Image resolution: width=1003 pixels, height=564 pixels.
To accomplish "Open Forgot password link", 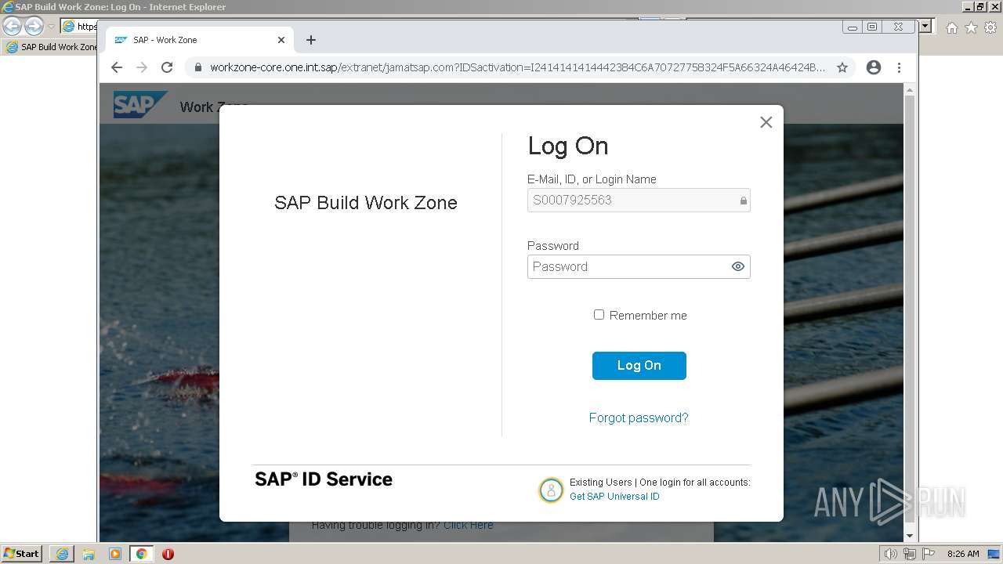I will pos(639,418).
